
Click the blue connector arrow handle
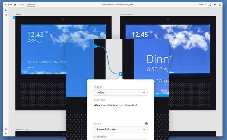(x=121, y=74)
